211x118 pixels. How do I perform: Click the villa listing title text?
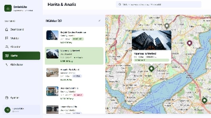69,88
